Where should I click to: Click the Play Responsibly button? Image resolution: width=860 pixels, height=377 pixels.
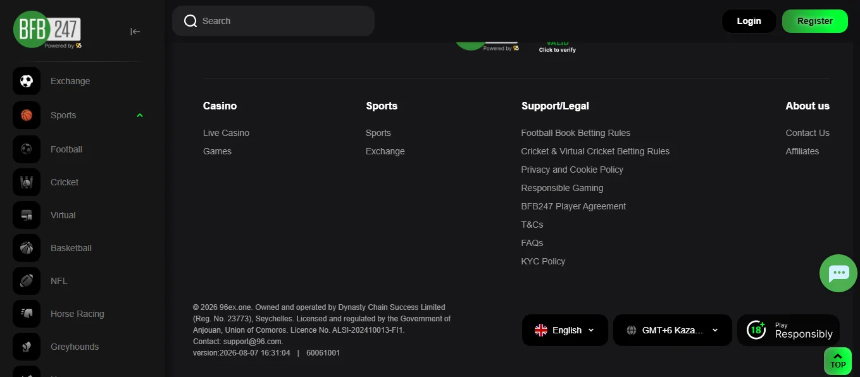(x=788, y=330)
